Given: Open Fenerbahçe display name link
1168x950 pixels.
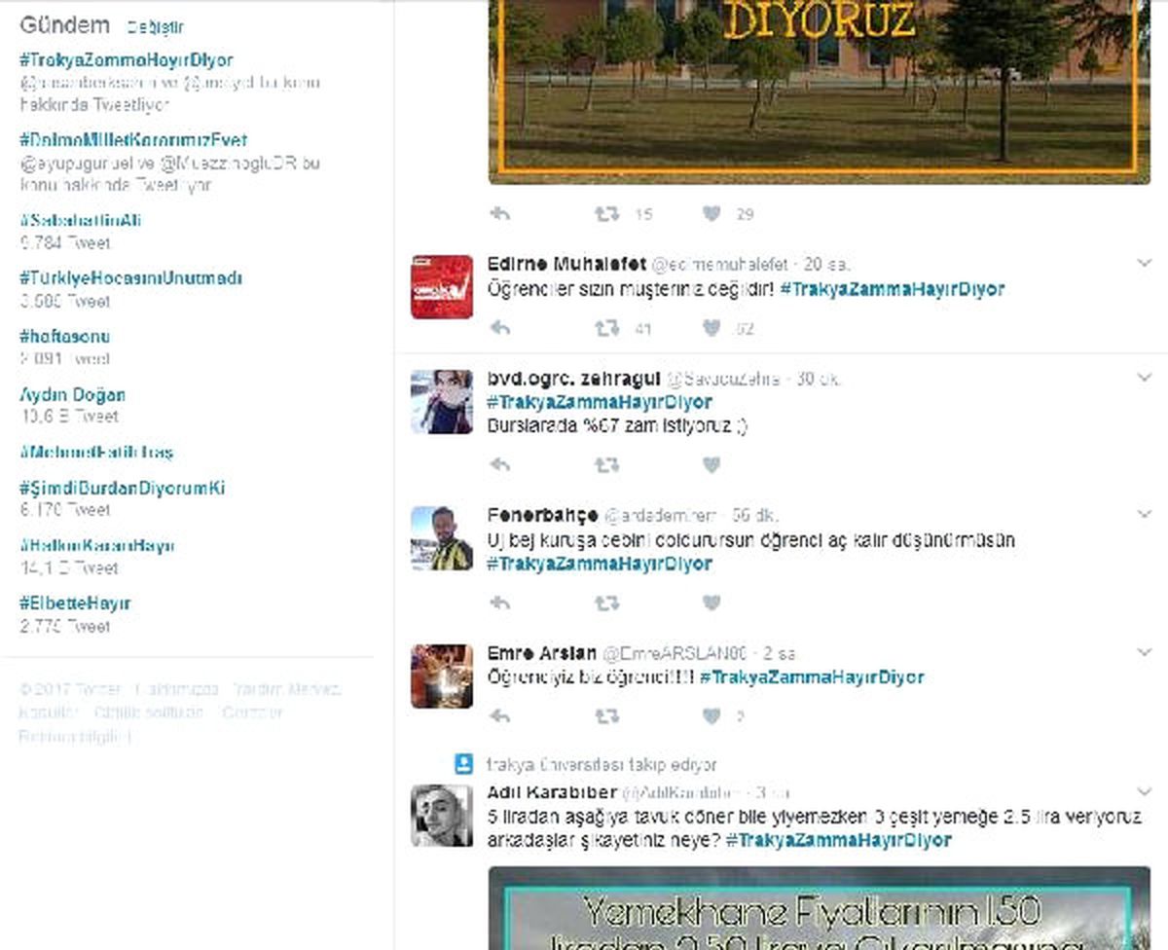Looking at the screenshot, I should [542, 516].
